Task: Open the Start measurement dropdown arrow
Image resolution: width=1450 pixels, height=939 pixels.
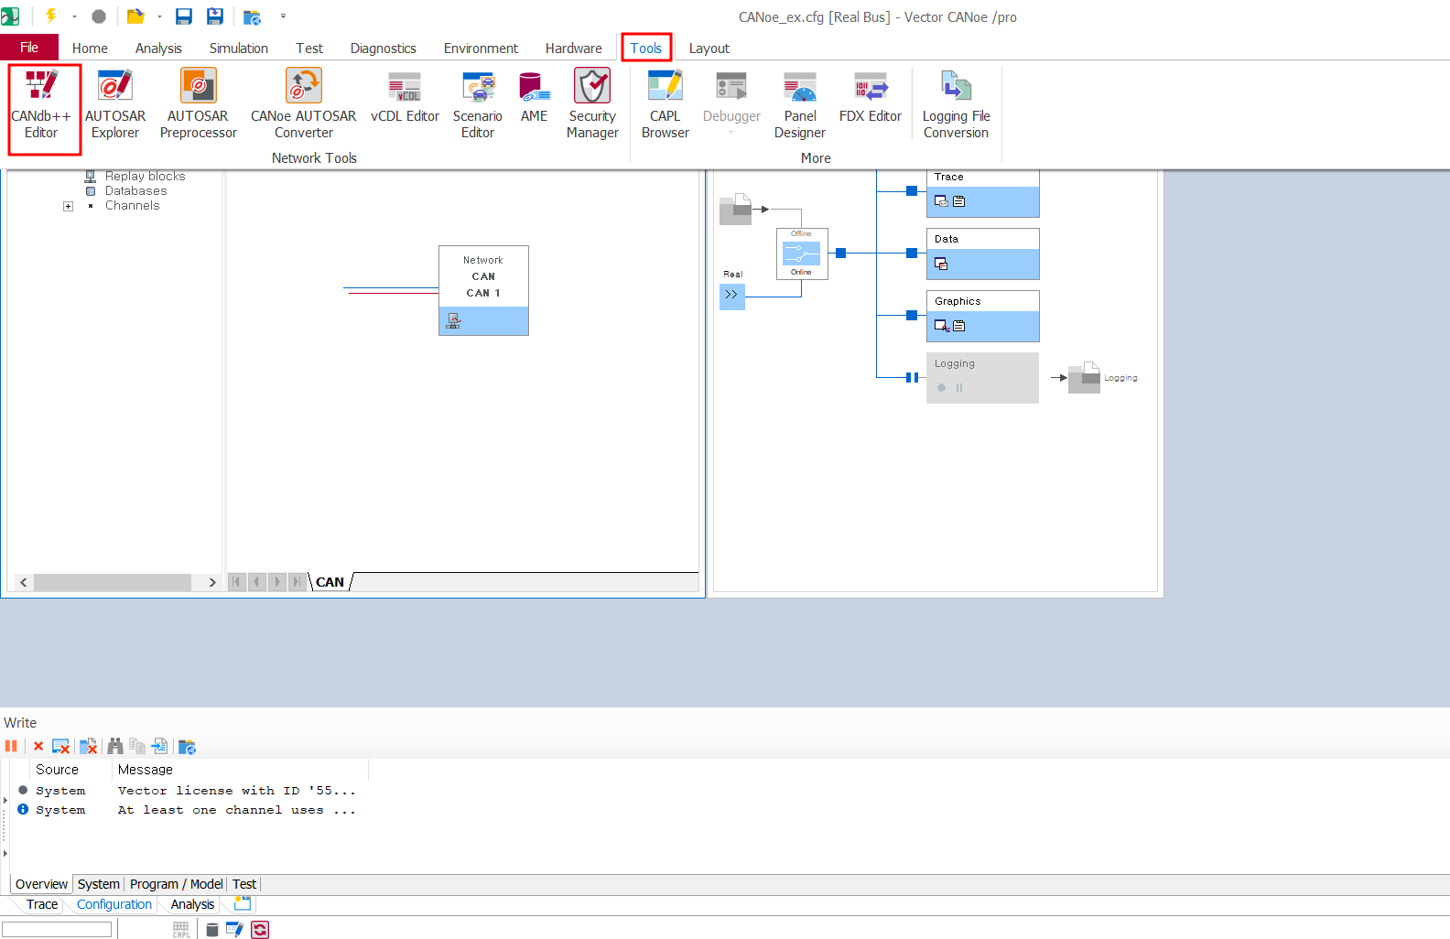Action: click(74, 16)
